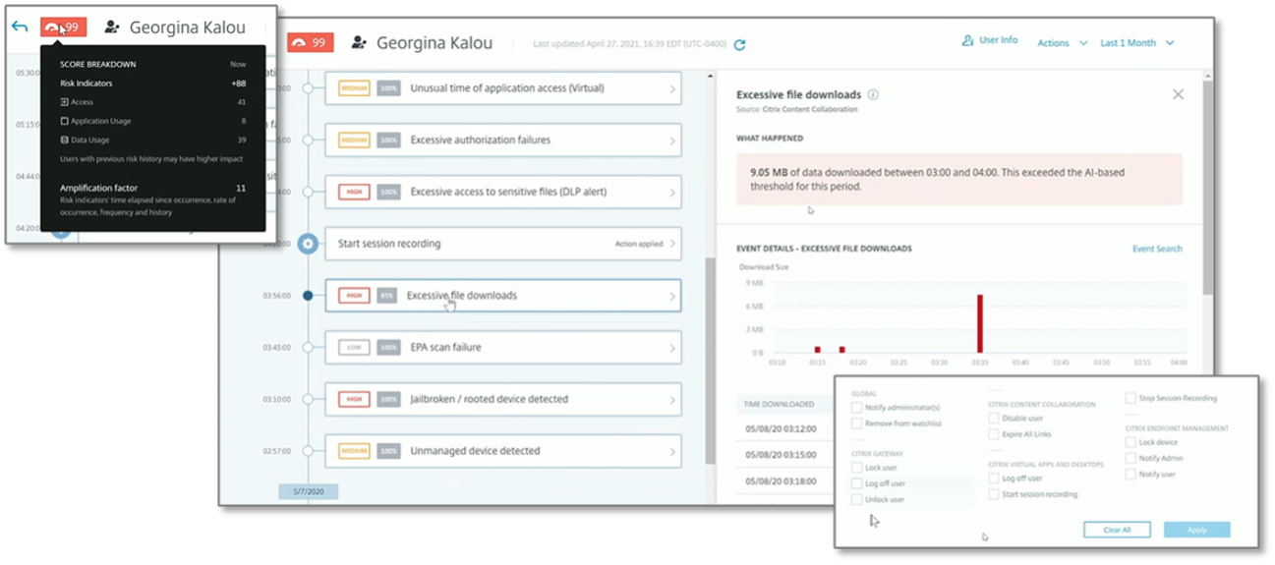Click the 5/7/2020 date marker on the timeline

309,490
